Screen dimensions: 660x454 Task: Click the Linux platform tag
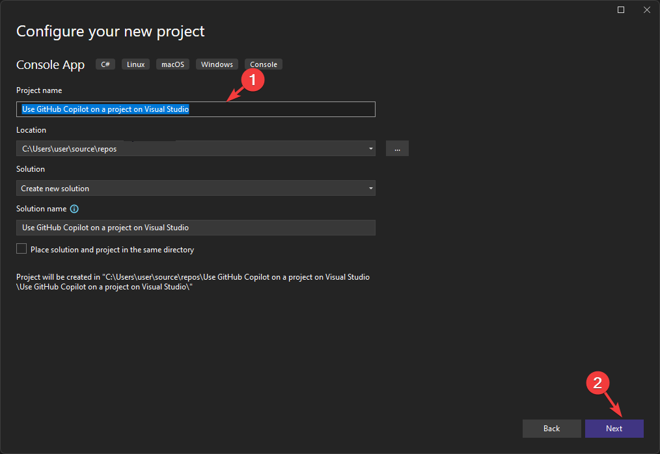(x=136, y=64)
